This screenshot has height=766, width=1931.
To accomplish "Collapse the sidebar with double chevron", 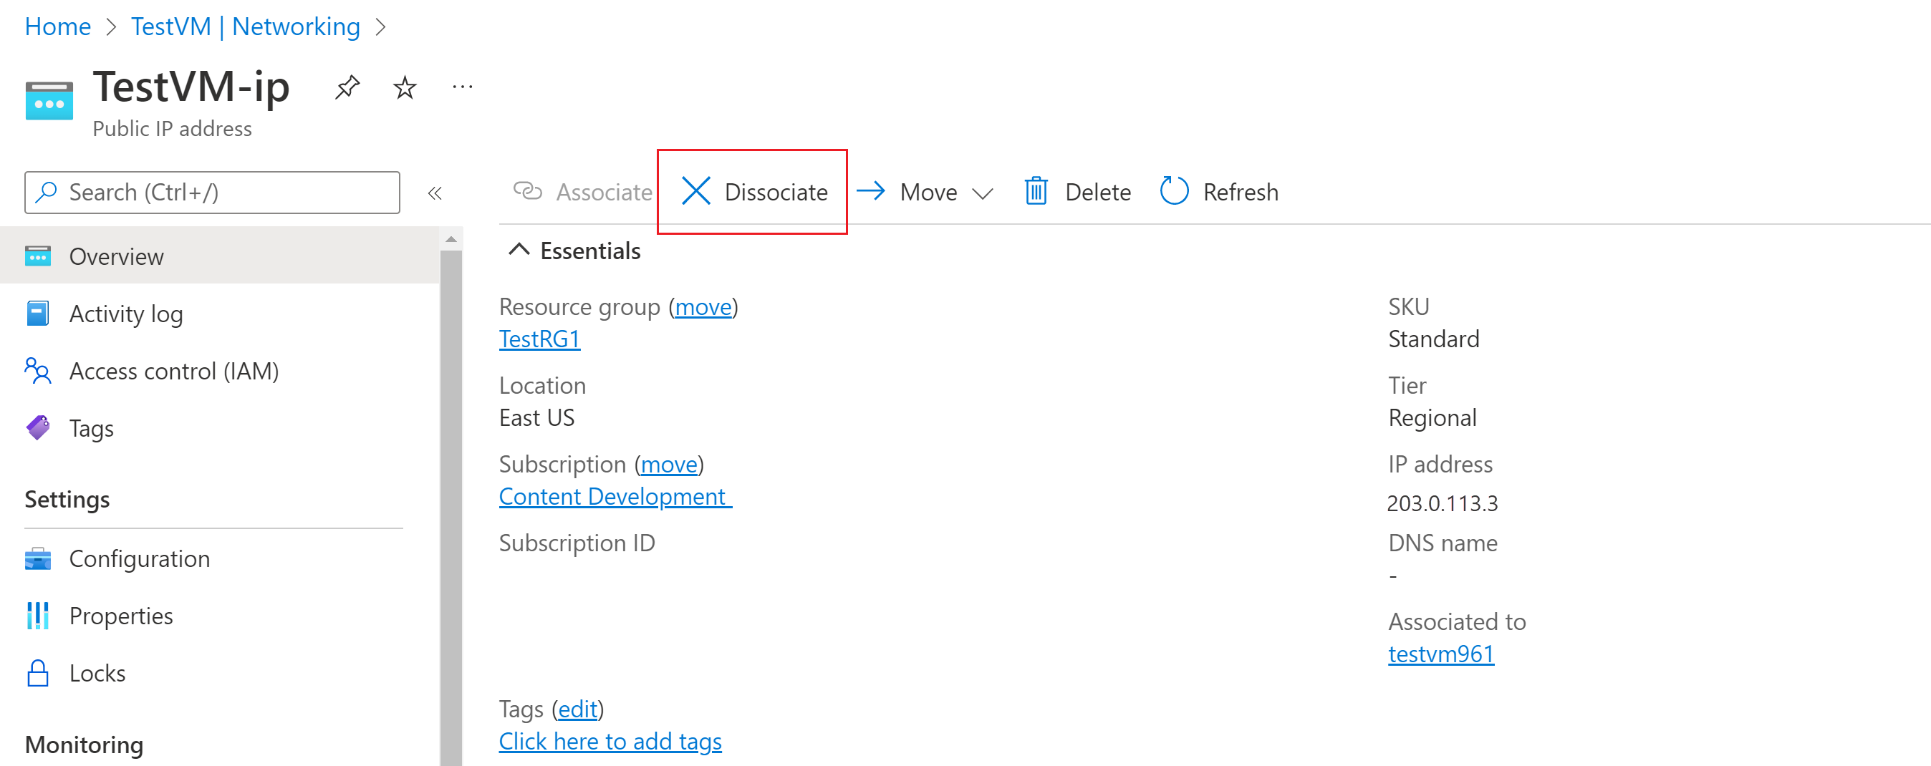I will pyautogui.click(x=435, y=193).
